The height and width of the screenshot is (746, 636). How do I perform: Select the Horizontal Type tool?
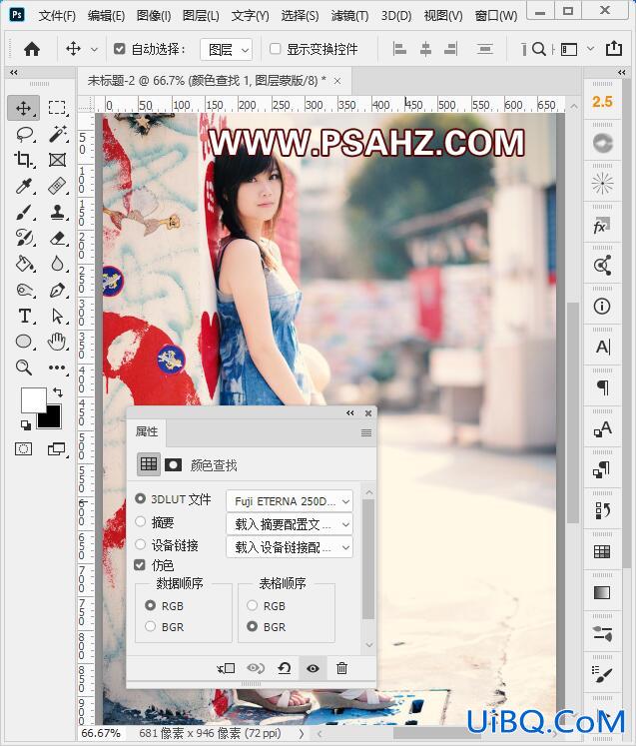coord(24,316)
